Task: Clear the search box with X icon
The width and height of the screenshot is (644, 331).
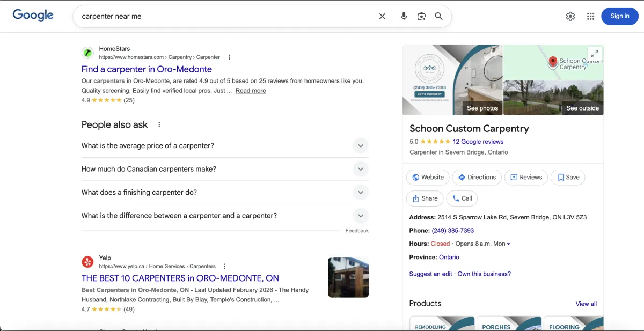Action: point(382,17)
